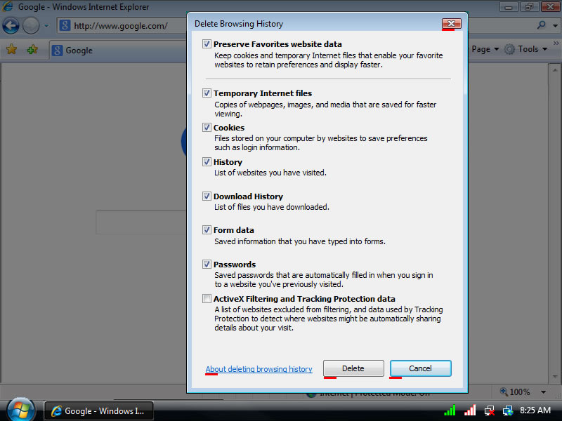Click the green network signal tray icon
This screenshot has width=562, height=421.
[x=450, y=410]
